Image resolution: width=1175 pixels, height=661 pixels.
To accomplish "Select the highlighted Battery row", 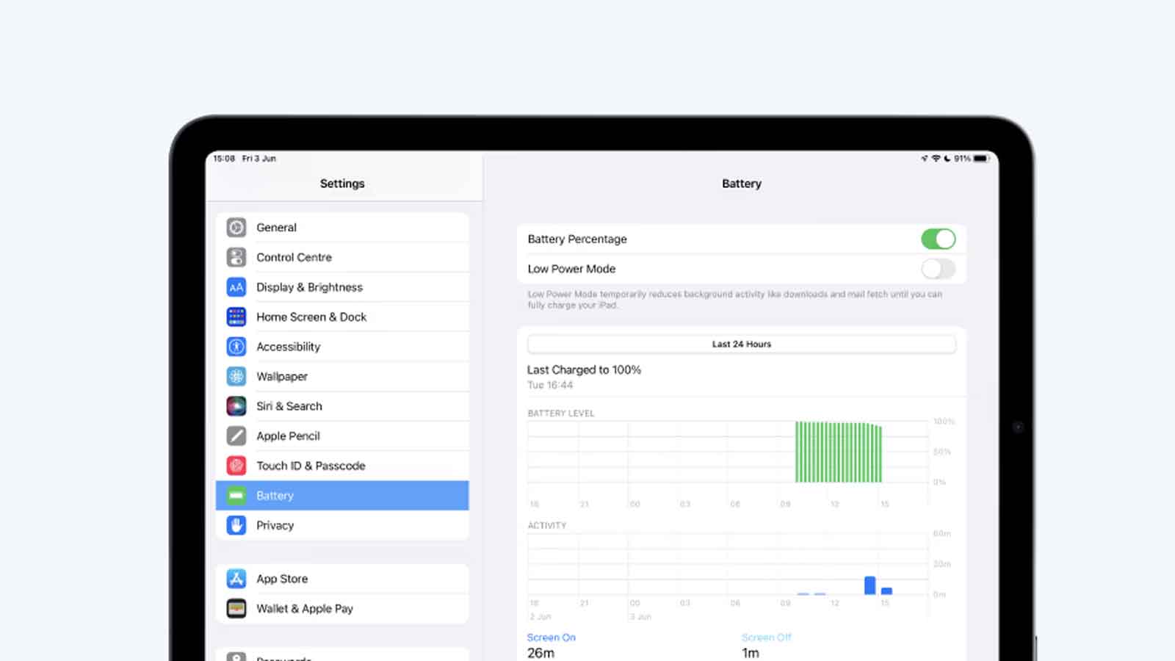I will coord(342,496).
